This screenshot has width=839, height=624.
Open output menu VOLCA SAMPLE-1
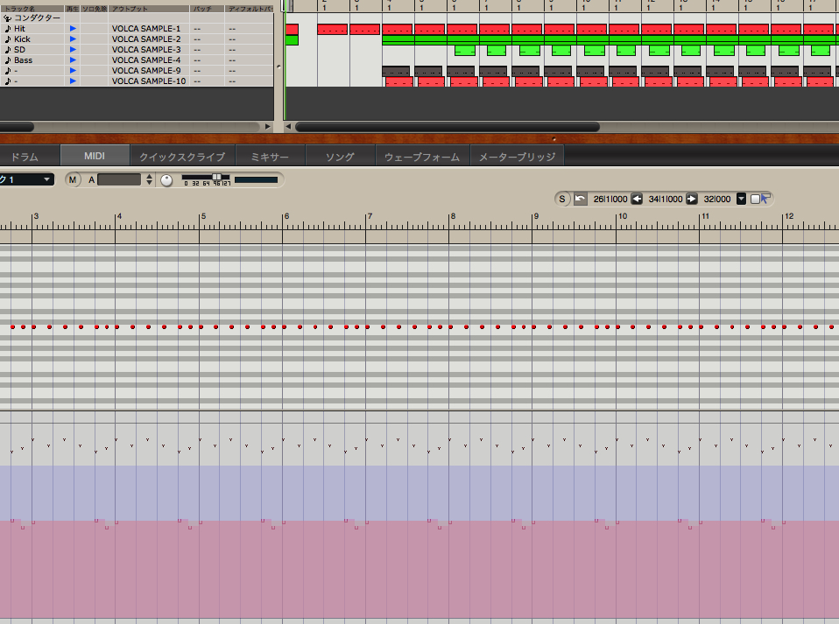pyautogui.click(x=146, y=28)
